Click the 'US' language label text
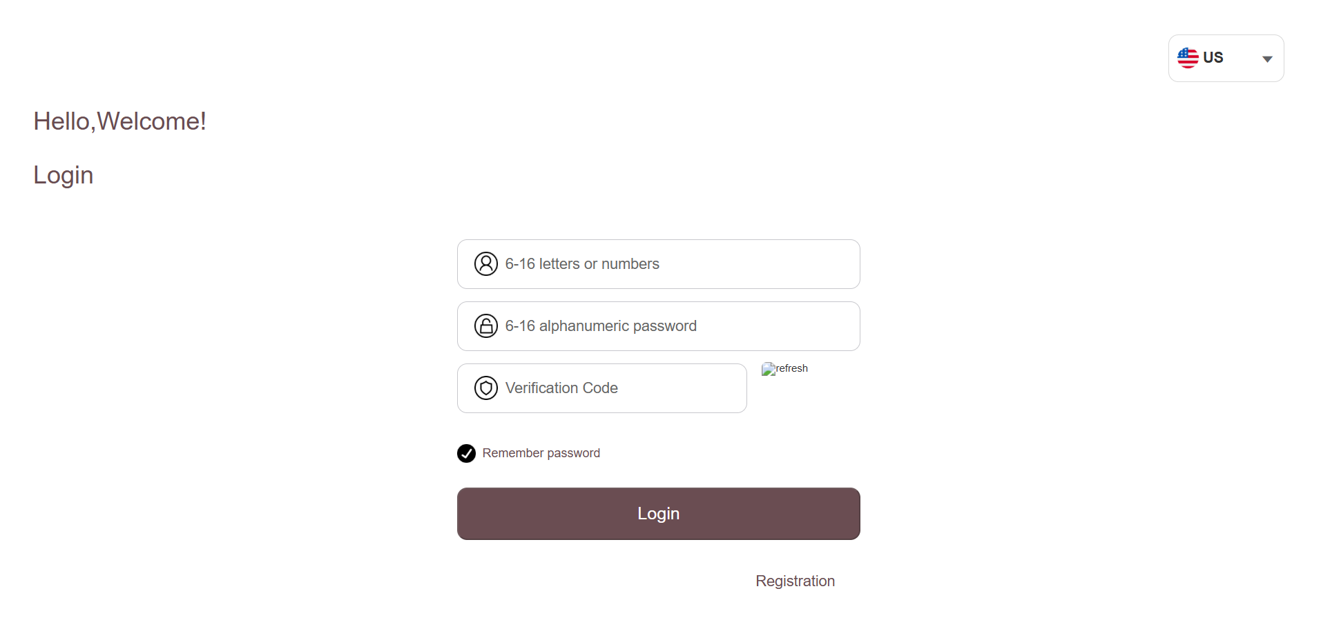Image resolution: width=1321 pixels, height=620 pixels. [x=1213, y=58]
